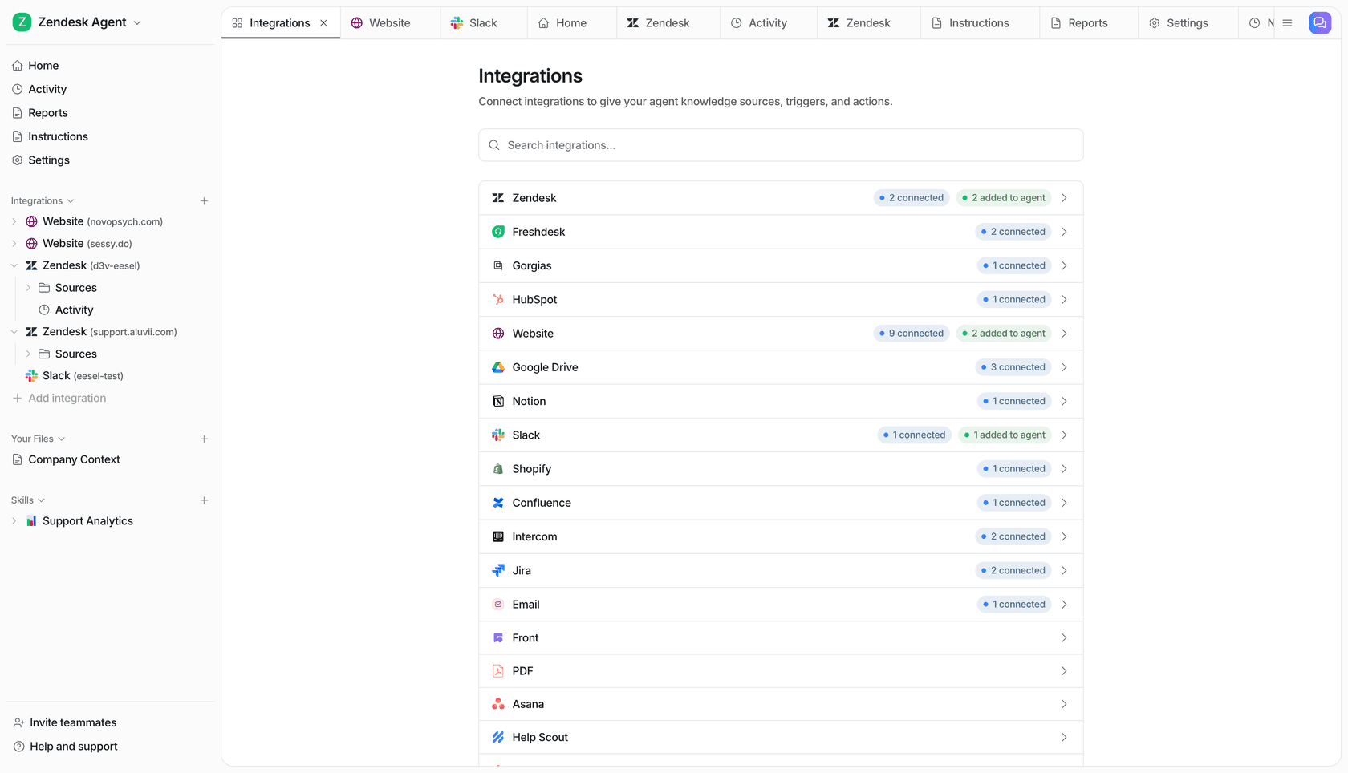Expand Sources under Zendesk support.aluvii.com
Screen dimensions: 1348x773
point(29,354)
